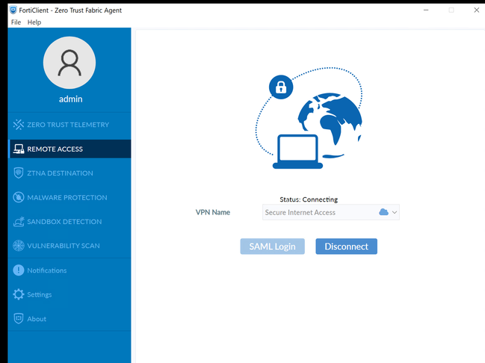Minimize the FortiClient window

[426, 10]
